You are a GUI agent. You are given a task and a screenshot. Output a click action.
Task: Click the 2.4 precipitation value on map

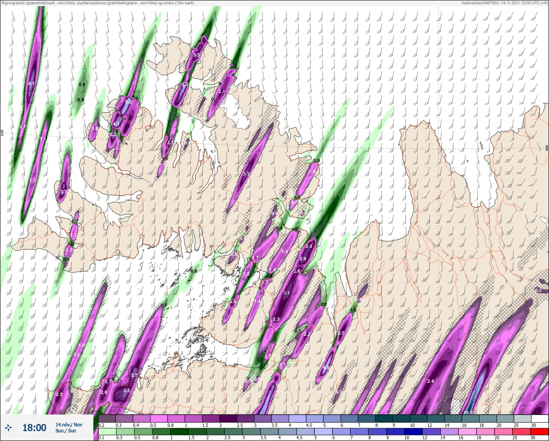[431, 381]
